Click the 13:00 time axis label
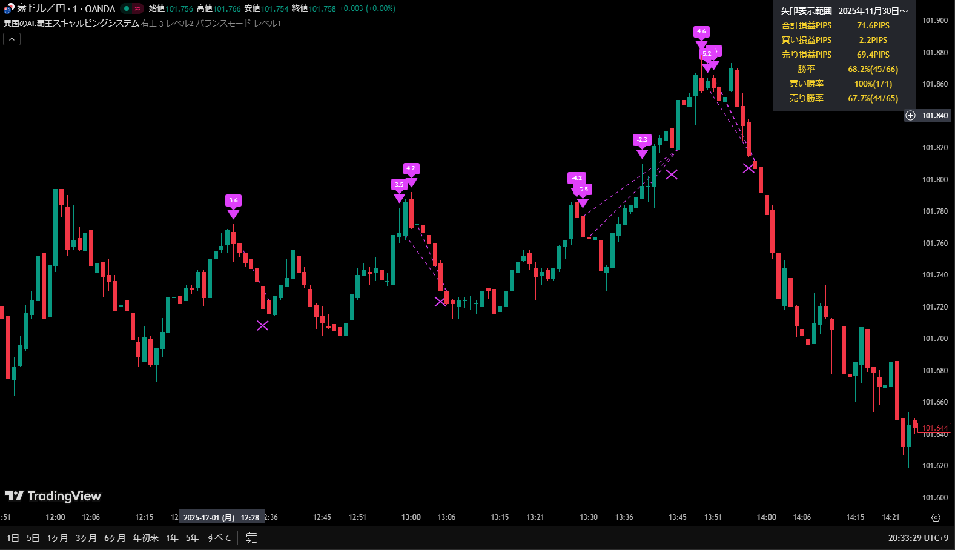Viewport: 955px width, 550px height. tap(411, 517)
